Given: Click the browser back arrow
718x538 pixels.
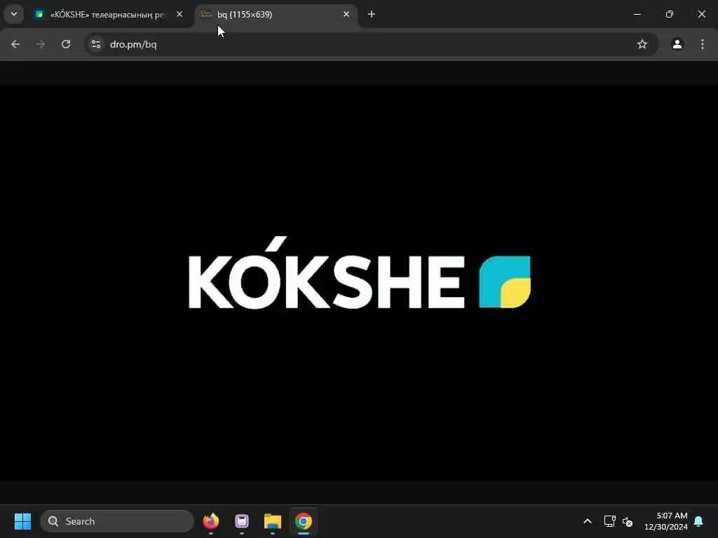Looking at the screenshot, I should point(15,44).
